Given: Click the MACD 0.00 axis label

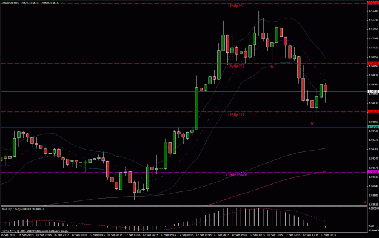Looking at the screenshot, I should click(371, 226).
